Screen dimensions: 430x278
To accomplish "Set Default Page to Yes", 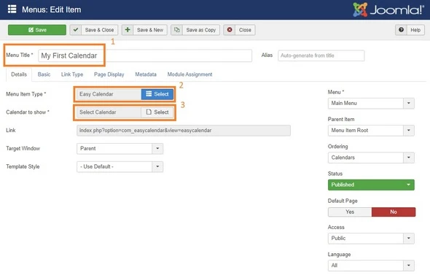I will point(350,212).
